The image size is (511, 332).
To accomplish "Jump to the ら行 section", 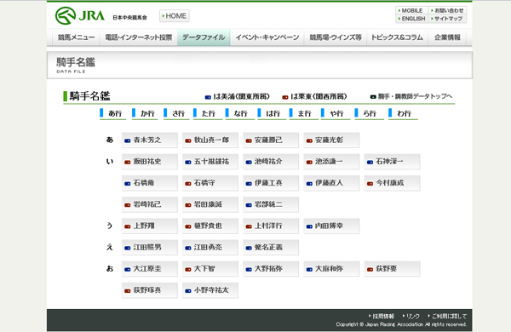I will point(370,114).
